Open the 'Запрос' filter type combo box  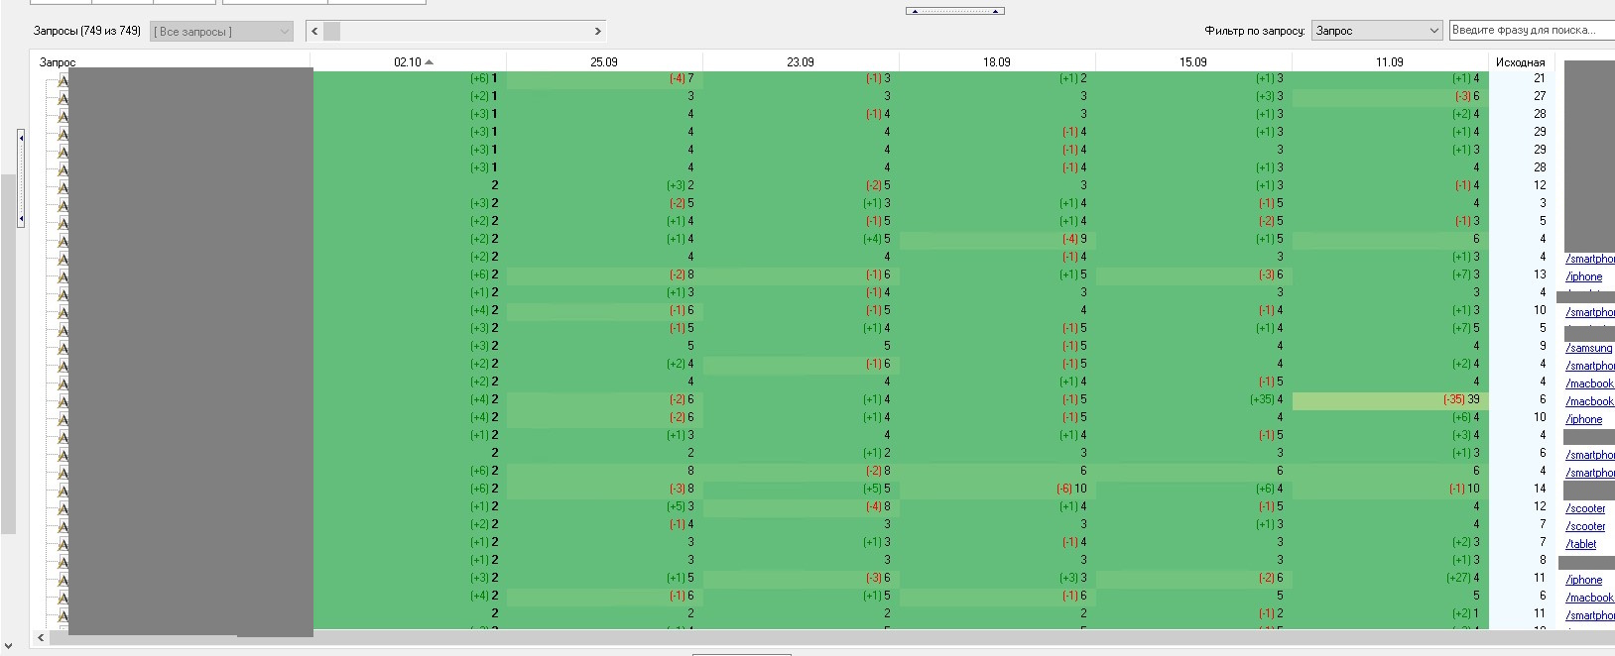tap(1376, 32)
